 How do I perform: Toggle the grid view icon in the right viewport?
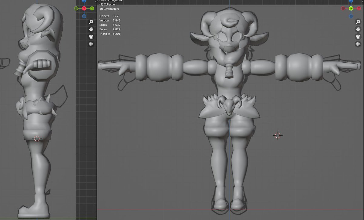358,44
